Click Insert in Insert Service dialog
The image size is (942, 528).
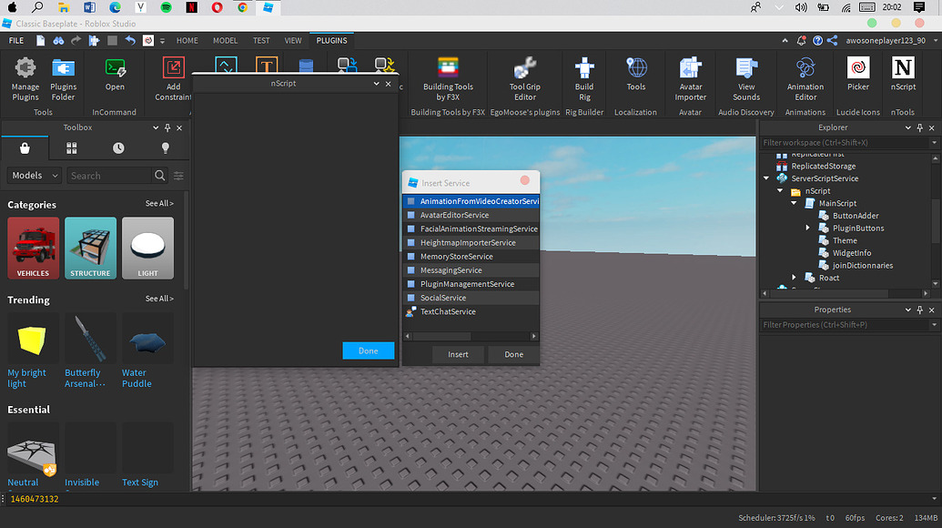[x=458, y=354]
